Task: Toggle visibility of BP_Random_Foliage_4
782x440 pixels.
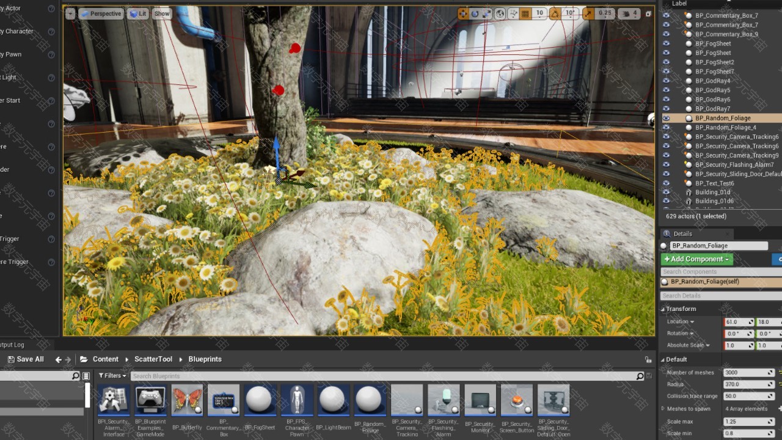Action: point(666,127)
